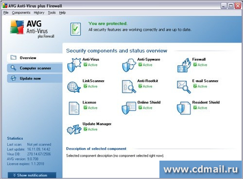The height and width of the screenshot is (179, 243).
Task: Click Firewall green Active check mark
Action: click(x=195, y=65)
